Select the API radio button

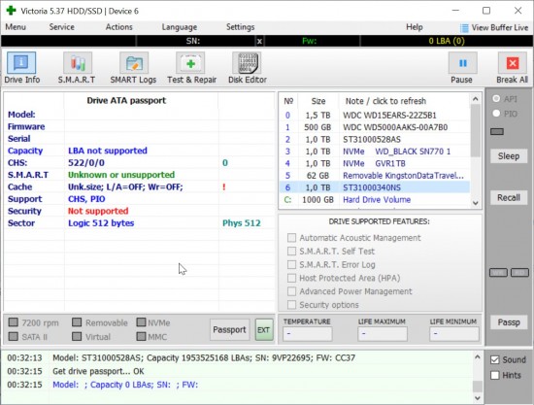pos(496,99)
